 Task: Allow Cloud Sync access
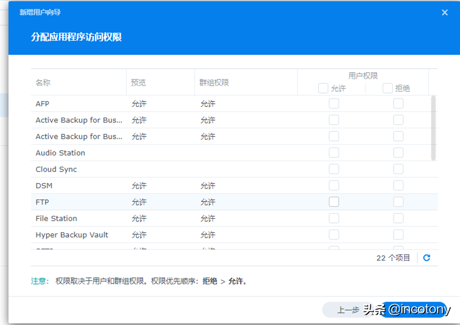point(334,169)
